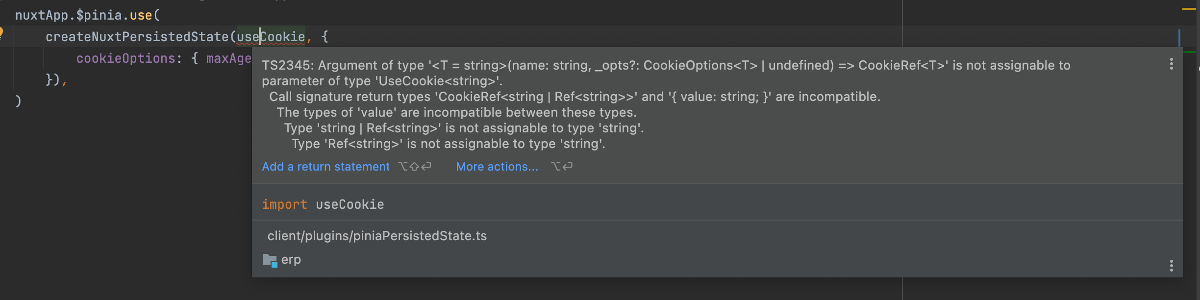Image resolution: width=1200 pixels, height=300 pixels.
Task: Click the yellow intention bulb in the gutter
Action: 1,33
